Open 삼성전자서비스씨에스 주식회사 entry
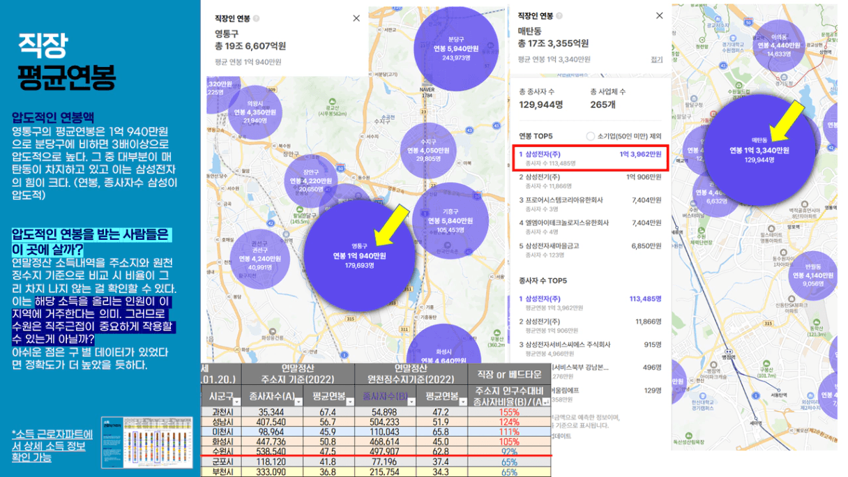Viewport: 848px width, 477px height. [589, 349]
